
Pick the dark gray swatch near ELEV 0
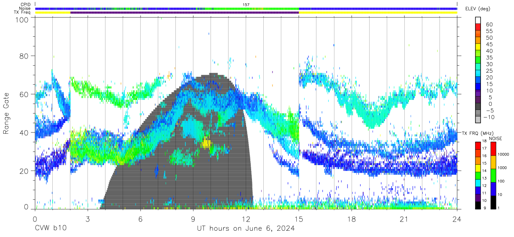pos(478,107)
